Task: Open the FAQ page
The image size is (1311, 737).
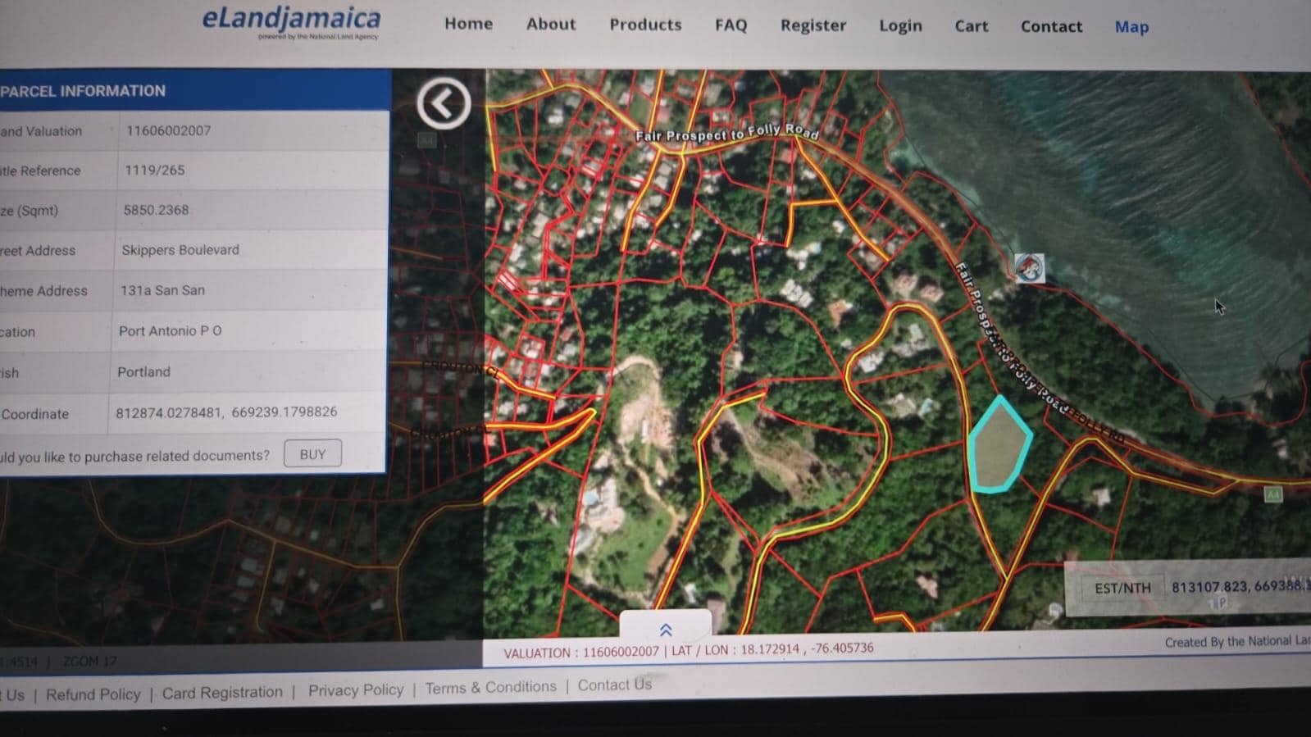Action: point(731,25)
